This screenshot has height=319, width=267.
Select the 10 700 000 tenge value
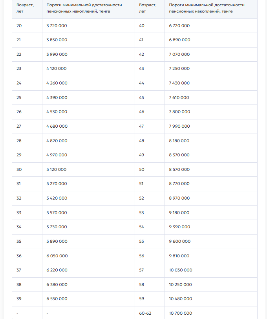(x=181, y=313)
